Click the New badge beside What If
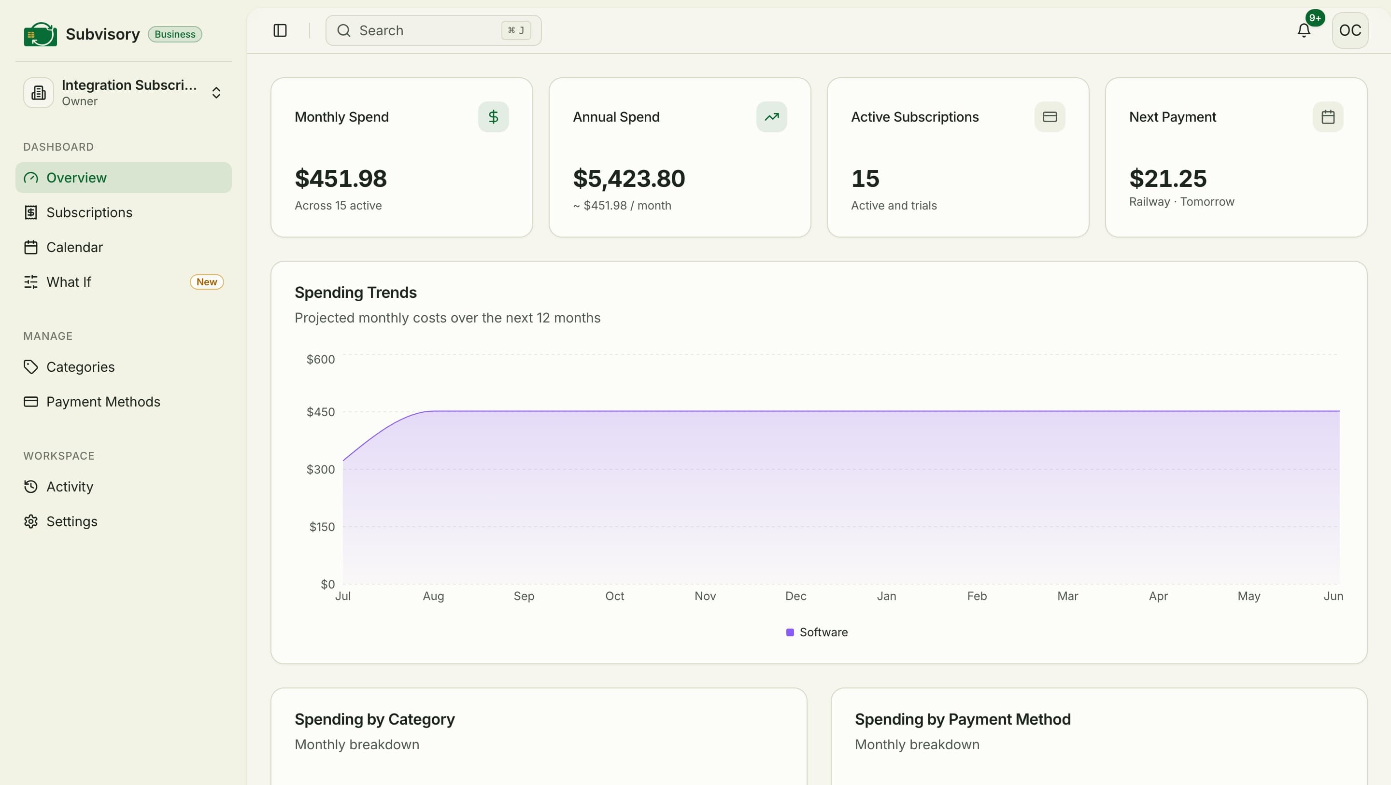The image size is (1391, 785). (x=207, y=282)
